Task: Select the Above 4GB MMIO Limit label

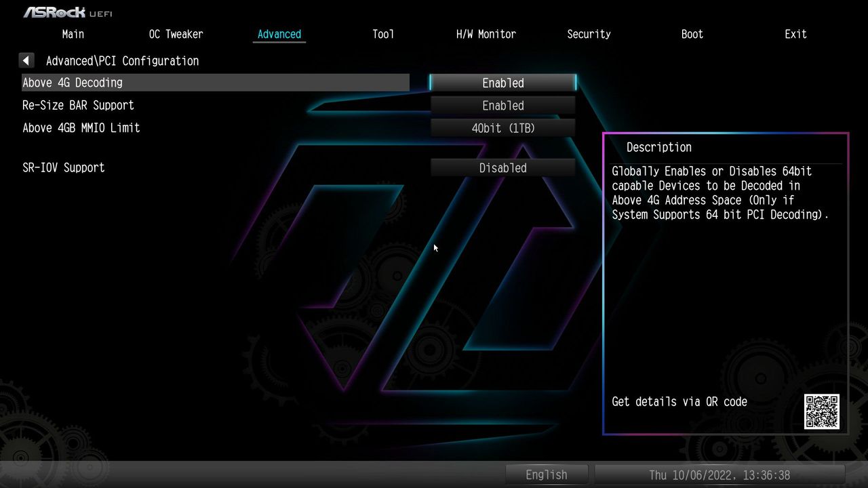Action: pos(81,127)
